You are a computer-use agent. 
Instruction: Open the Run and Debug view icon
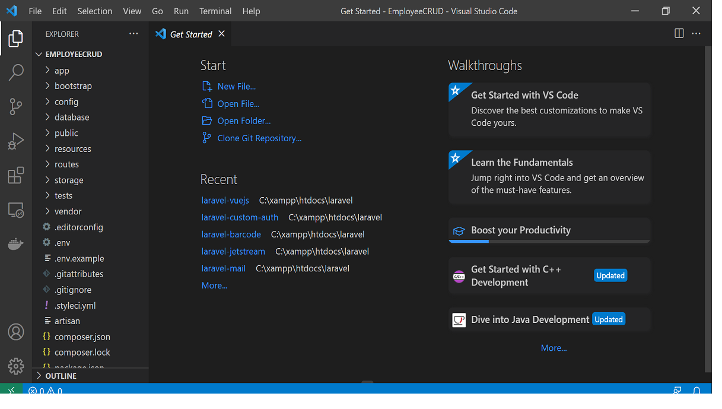click(x=16, y=141)
